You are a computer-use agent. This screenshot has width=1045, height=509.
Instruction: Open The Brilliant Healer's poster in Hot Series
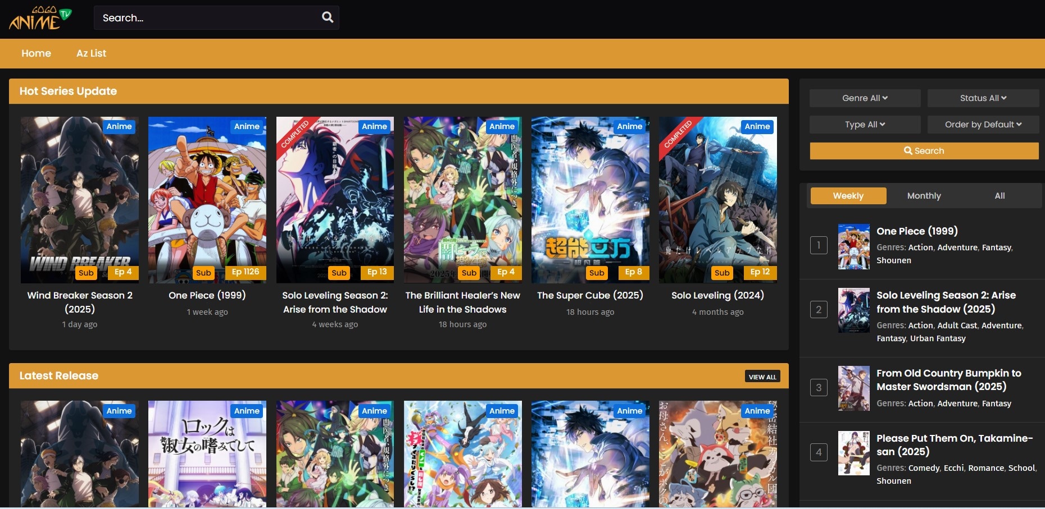pos(462,200)
